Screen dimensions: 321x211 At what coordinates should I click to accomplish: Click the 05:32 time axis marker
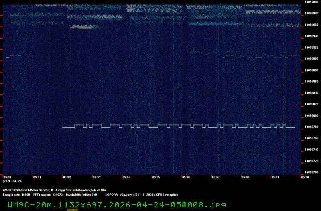click(67, 177)
